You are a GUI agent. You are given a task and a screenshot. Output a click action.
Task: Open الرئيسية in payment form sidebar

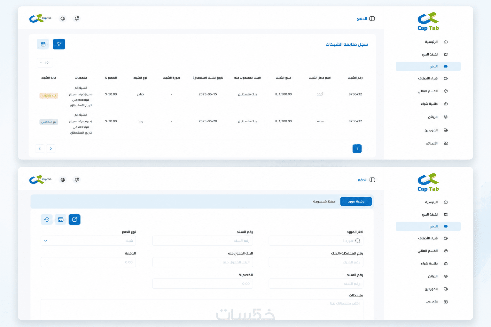coord(431,202)
